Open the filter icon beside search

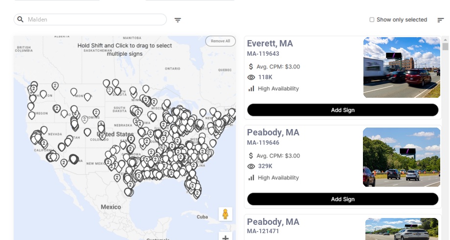coord(178,20)
